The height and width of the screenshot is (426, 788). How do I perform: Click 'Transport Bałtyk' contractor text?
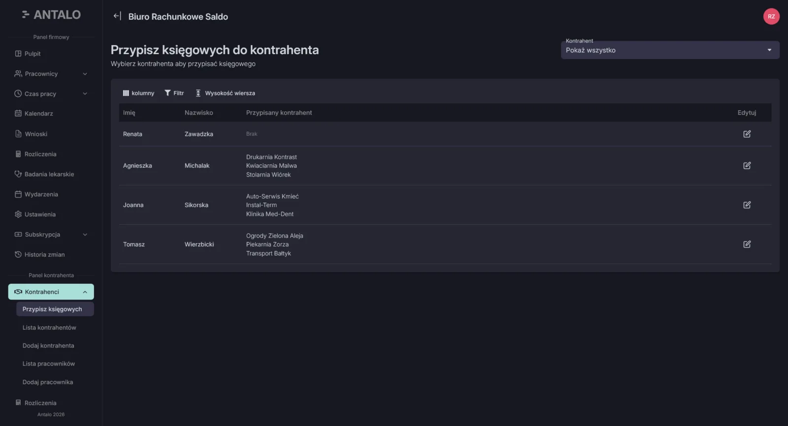(268, 253)
